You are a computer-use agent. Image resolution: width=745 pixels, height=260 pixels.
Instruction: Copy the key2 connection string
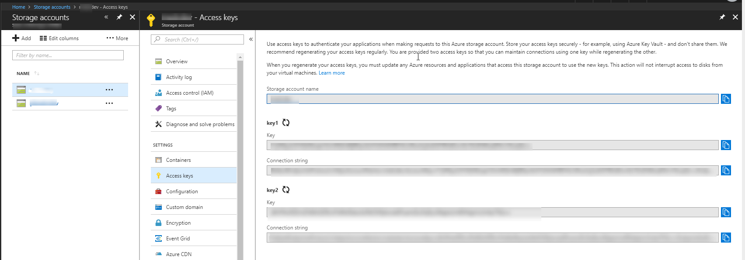point(726,238)
